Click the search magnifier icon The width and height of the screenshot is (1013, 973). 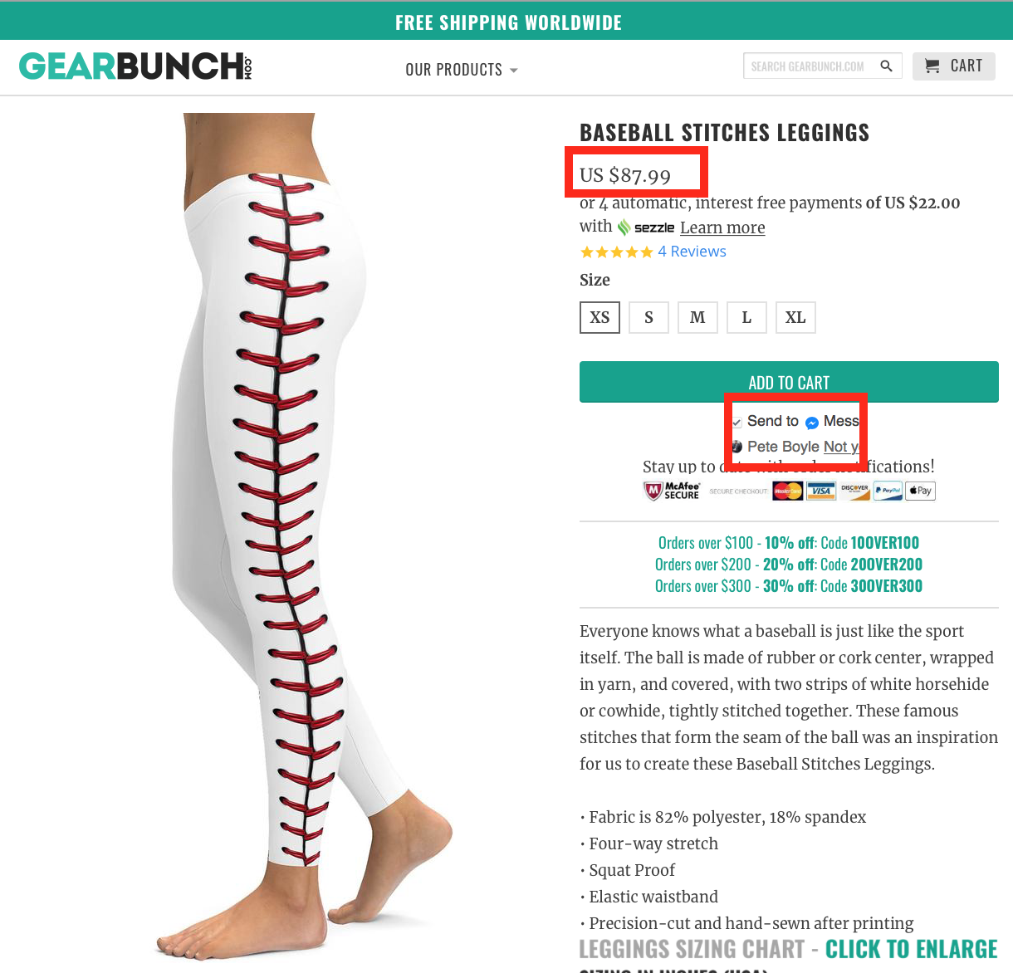(x=886, y=66)
